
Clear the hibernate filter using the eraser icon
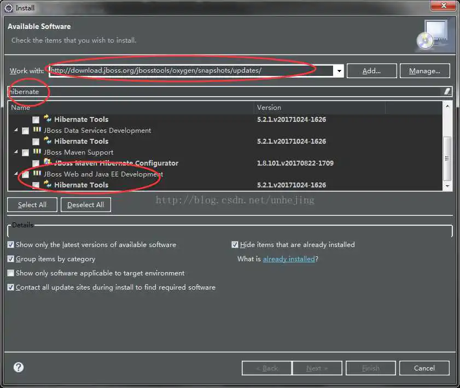447,91
